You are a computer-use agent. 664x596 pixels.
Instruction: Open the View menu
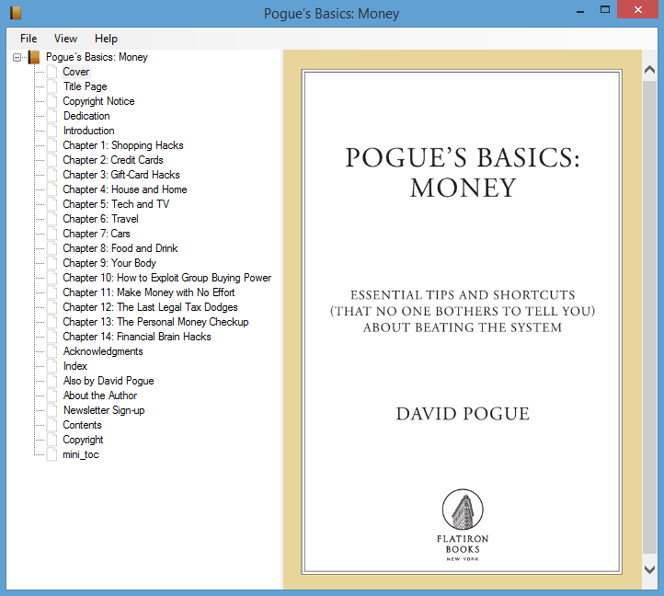(x=65, y=39)
